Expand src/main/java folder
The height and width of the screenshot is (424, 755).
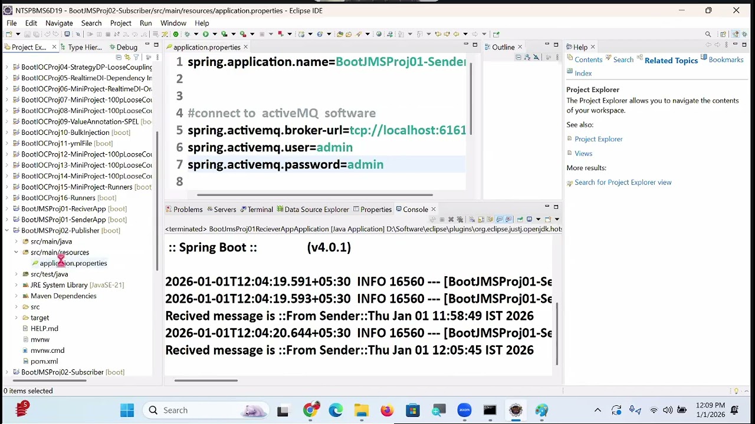pos(17,241)
